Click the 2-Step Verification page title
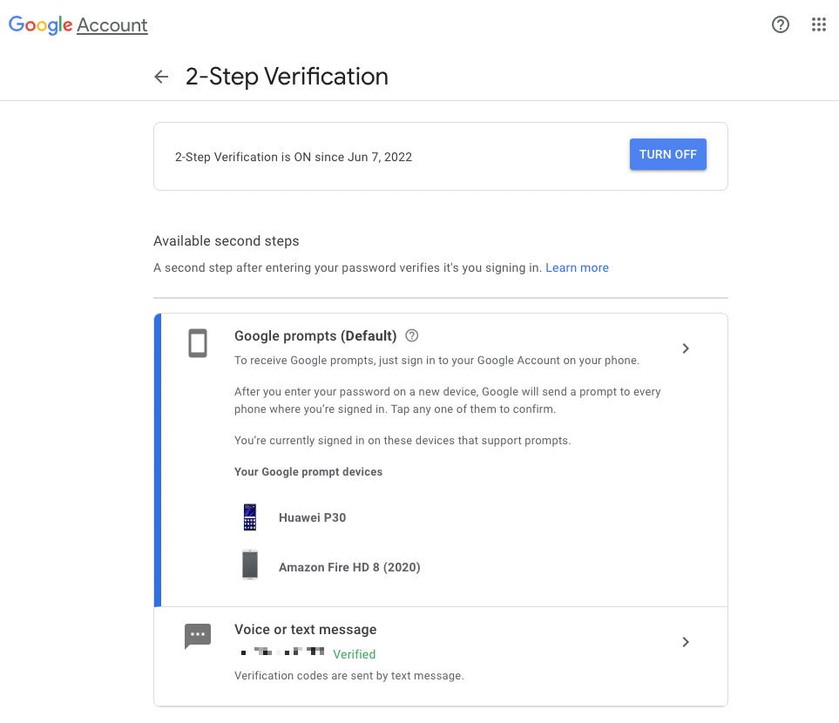The image size is (839, 723). pyautogui.click(x=287, y=77)
